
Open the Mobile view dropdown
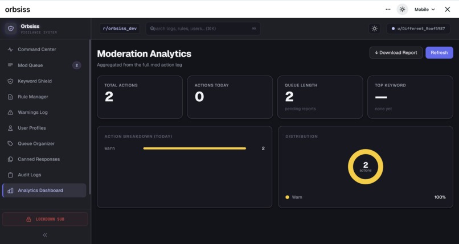pyautogui.click(x=424, y=9)
